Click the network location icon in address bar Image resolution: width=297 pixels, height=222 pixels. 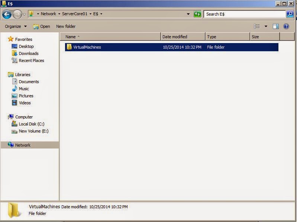coord(31,14)
